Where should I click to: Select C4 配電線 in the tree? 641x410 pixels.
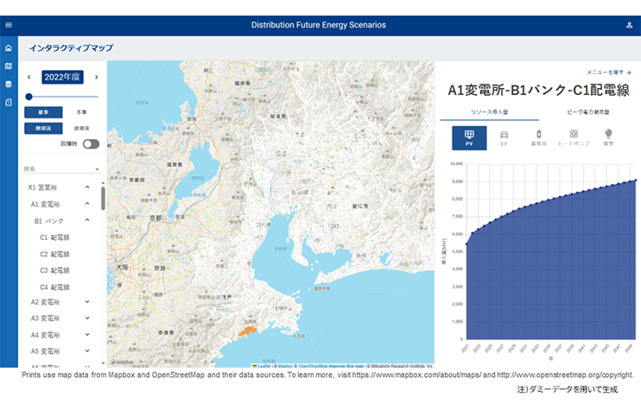pos(54,287)
